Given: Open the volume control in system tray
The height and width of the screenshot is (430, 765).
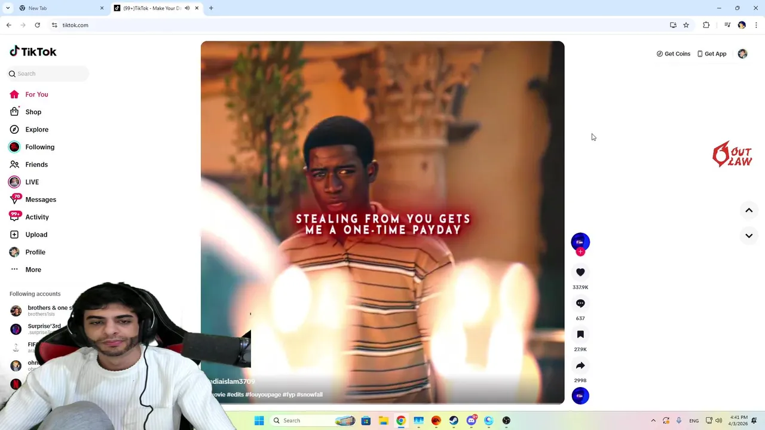Looking at the screenshot, I should [x=718, y=420].
